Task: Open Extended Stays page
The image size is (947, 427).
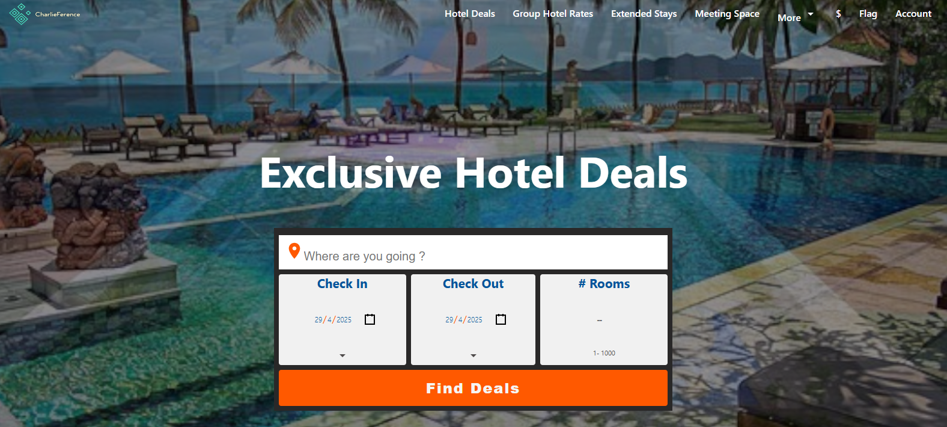Action: [x=644, y=14]
